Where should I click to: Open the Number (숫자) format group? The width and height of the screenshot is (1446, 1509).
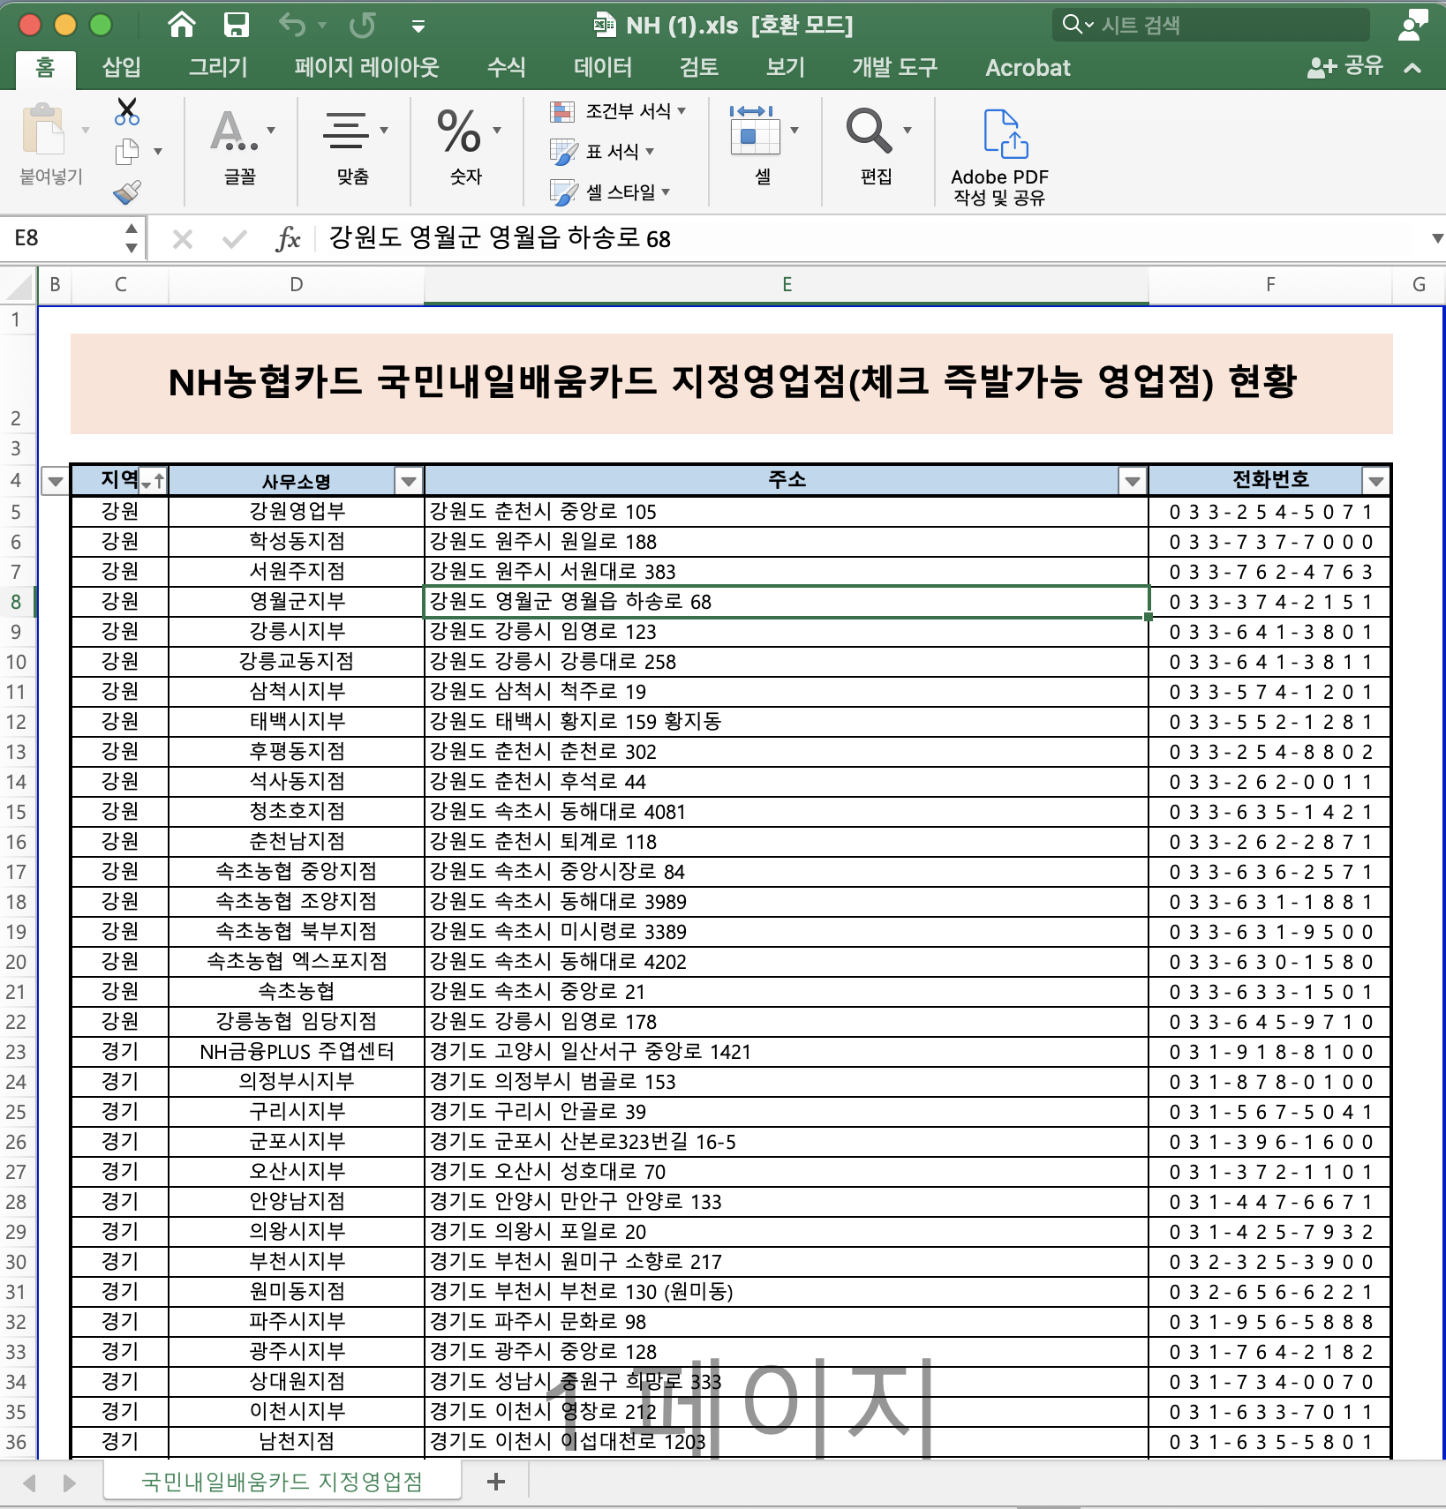pos(466,146)
